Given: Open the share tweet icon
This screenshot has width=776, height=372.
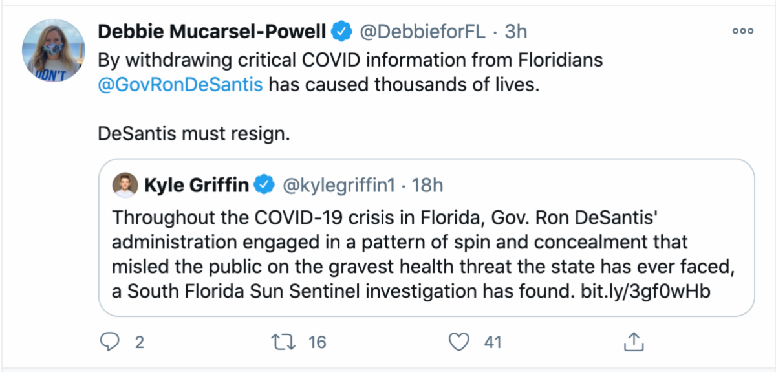Looking at the screenshot, I should pos(634,341).
